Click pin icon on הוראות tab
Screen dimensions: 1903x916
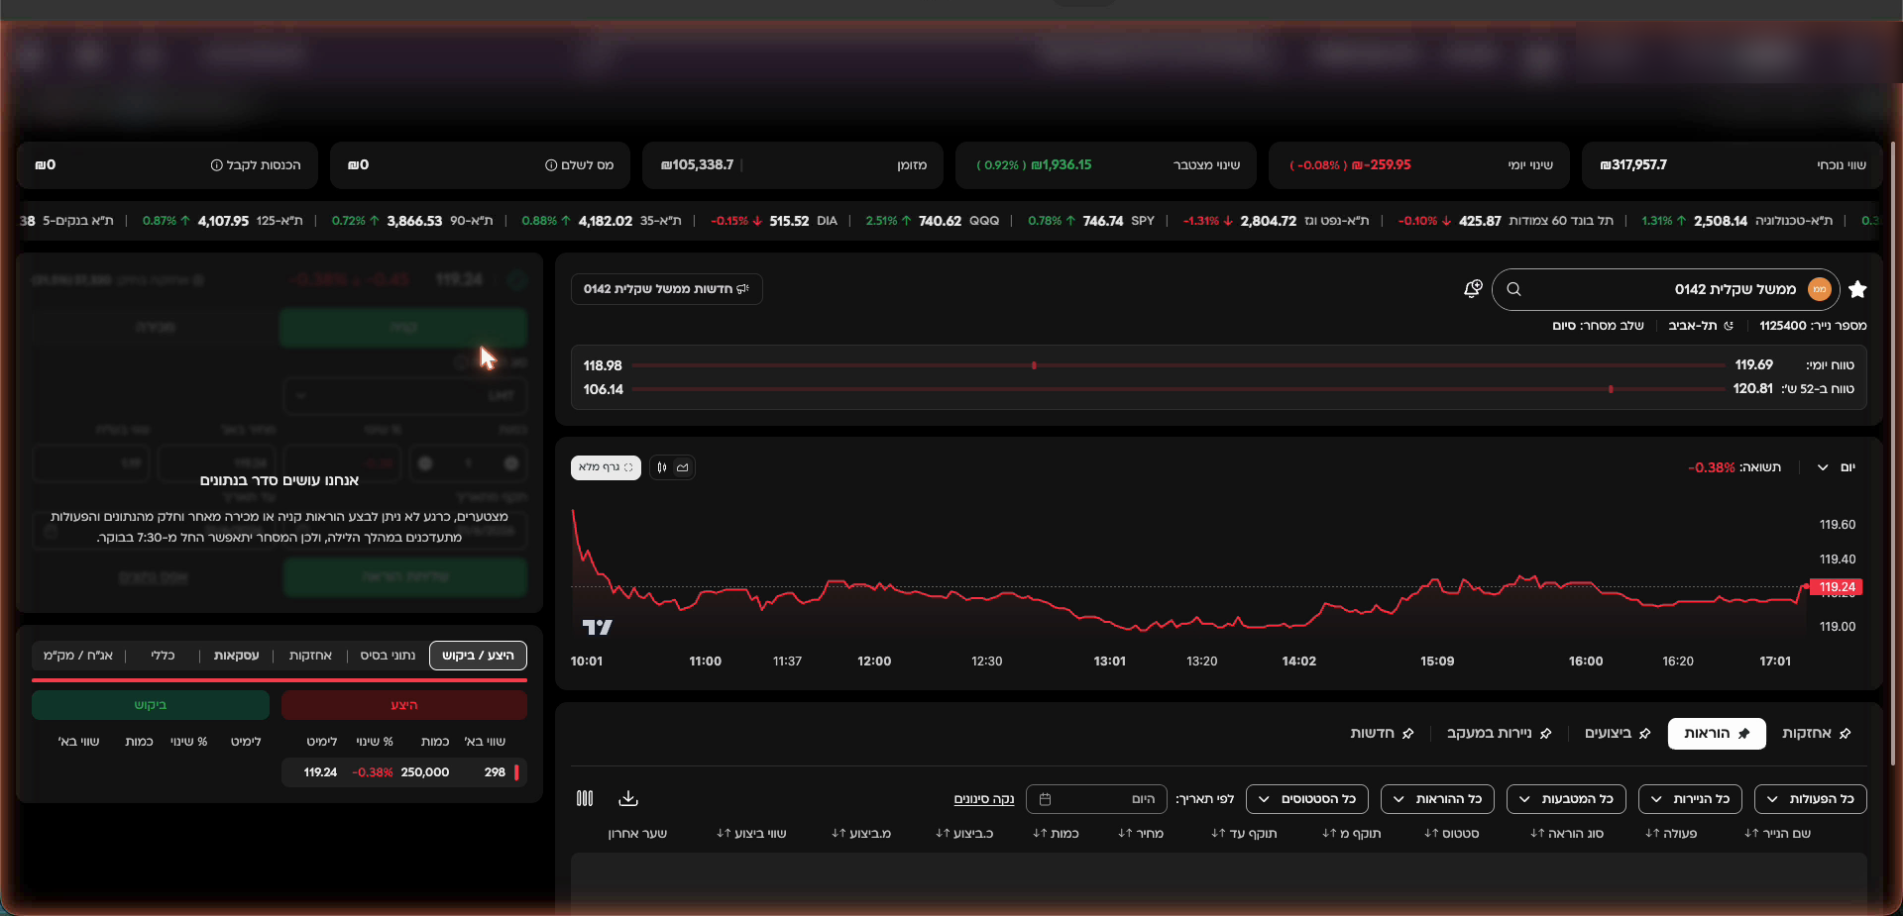pos(1743,734)
